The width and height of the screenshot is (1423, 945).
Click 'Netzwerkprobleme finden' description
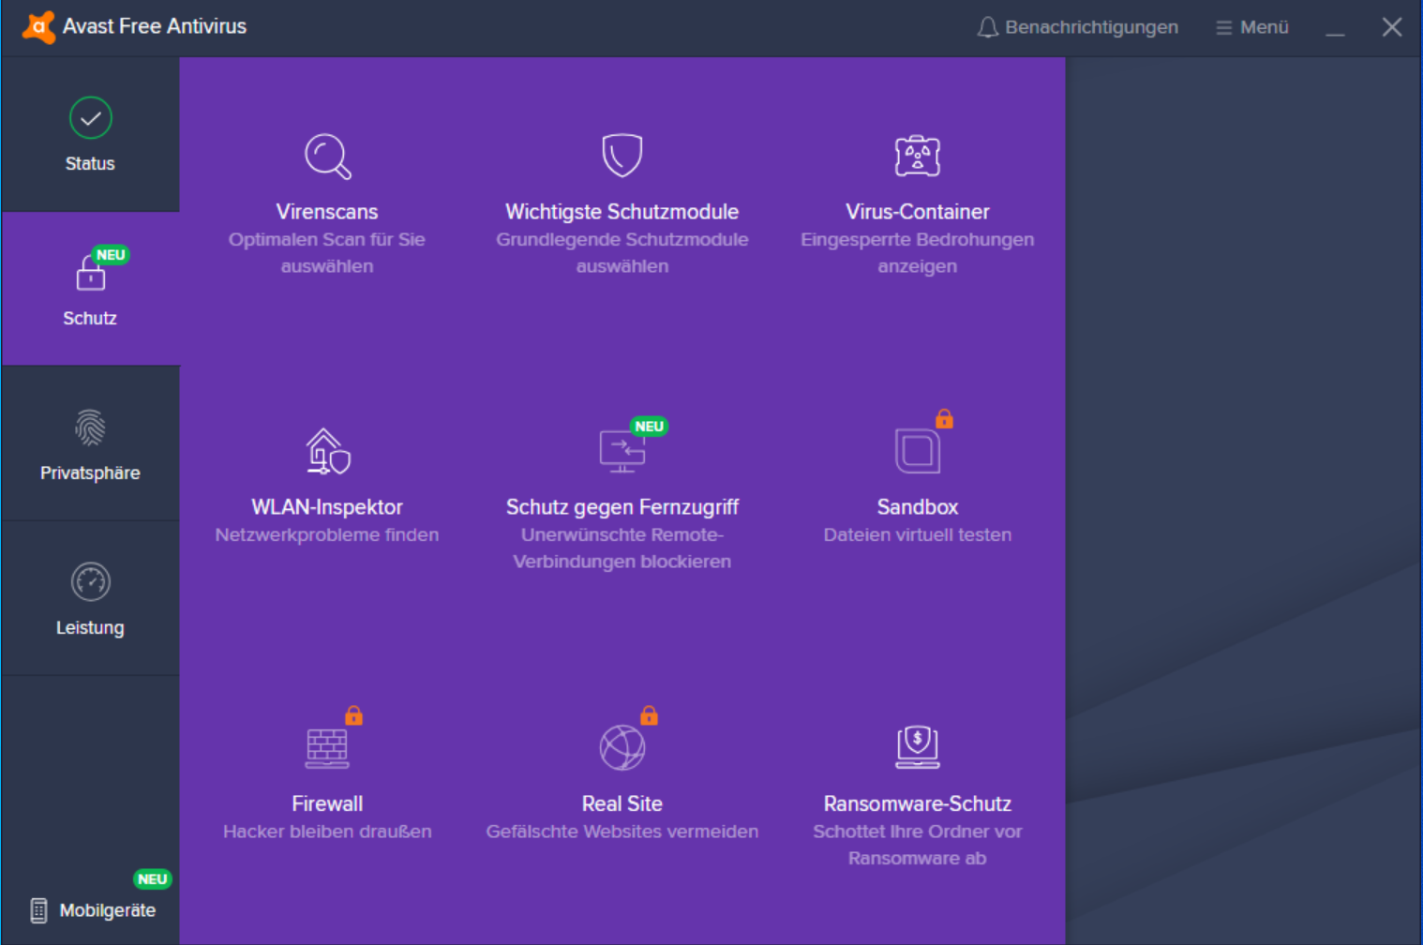tap(327, 535)
